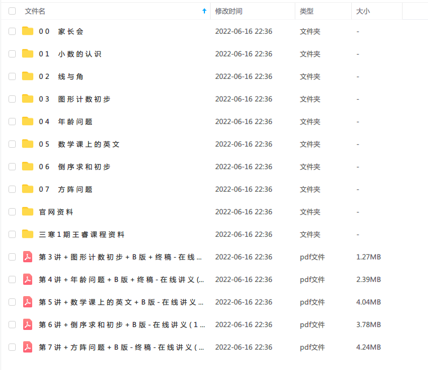The width and height of the screenshot is (428, 370).
Task: Sort by 文件名 column header
Action: coord(35,11)
